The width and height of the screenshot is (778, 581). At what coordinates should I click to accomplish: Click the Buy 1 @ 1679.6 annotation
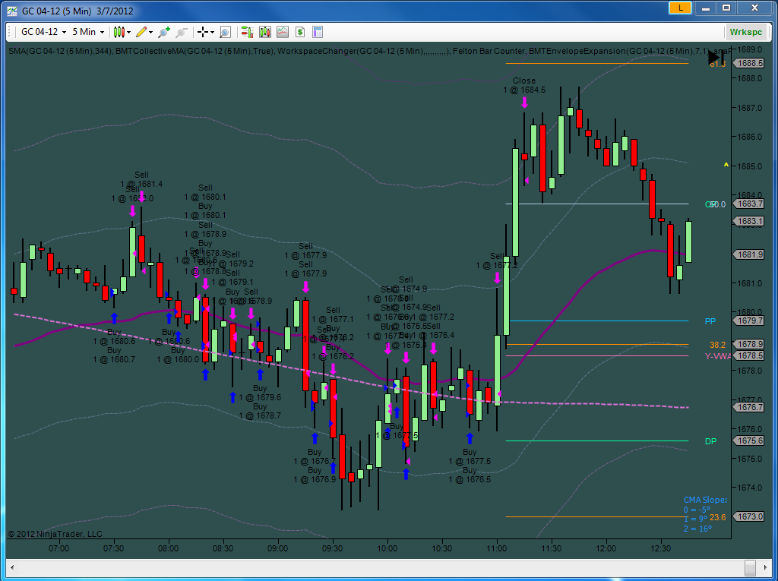(260, 393)
